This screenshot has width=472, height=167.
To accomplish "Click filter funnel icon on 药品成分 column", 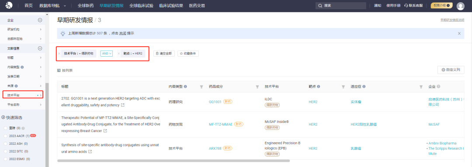I will [257, 86].
